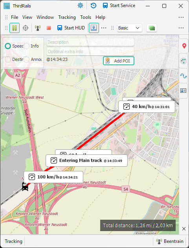Screen dimensions: 189x248
Task: Click Start HUD button
Action: tap(71, 28)
